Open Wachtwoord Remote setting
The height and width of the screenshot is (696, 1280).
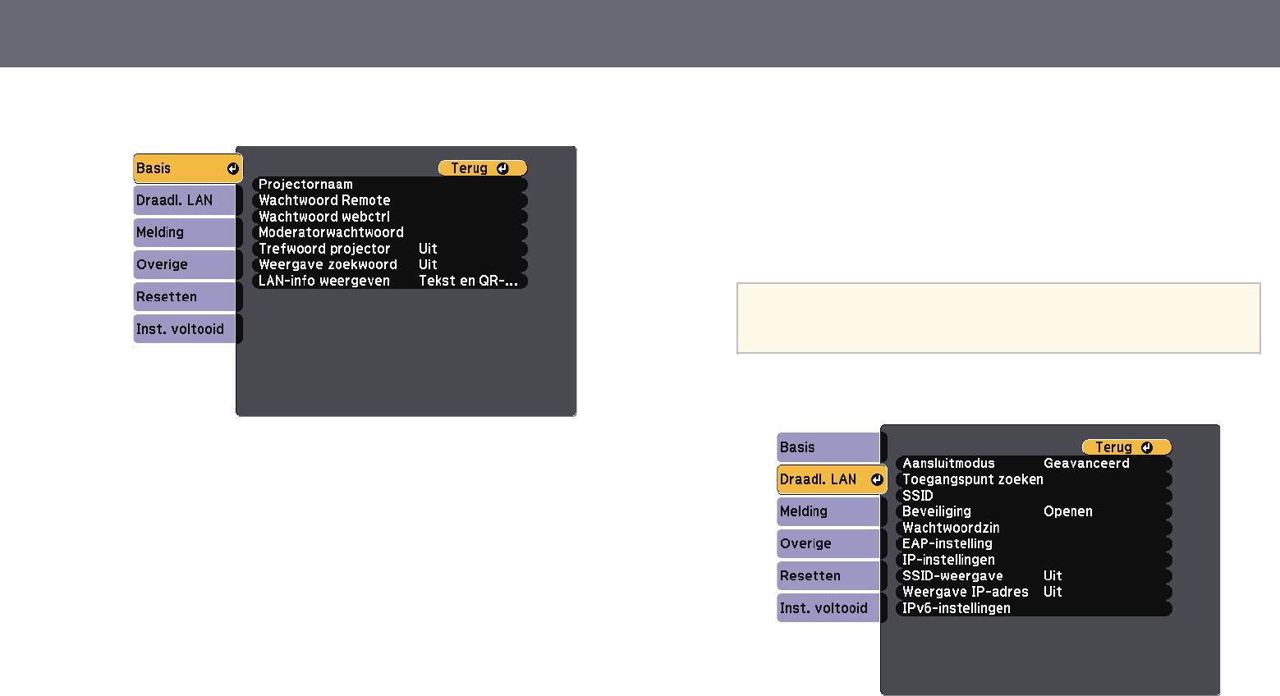pyautogui.click(x=389, y=200)
